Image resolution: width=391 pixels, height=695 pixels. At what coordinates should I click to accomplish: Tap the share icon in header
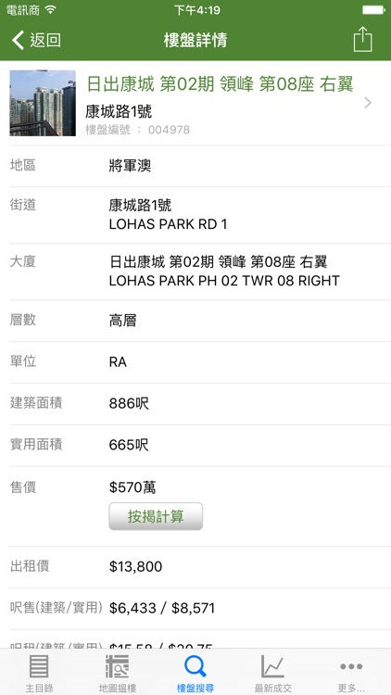[362, 40]
